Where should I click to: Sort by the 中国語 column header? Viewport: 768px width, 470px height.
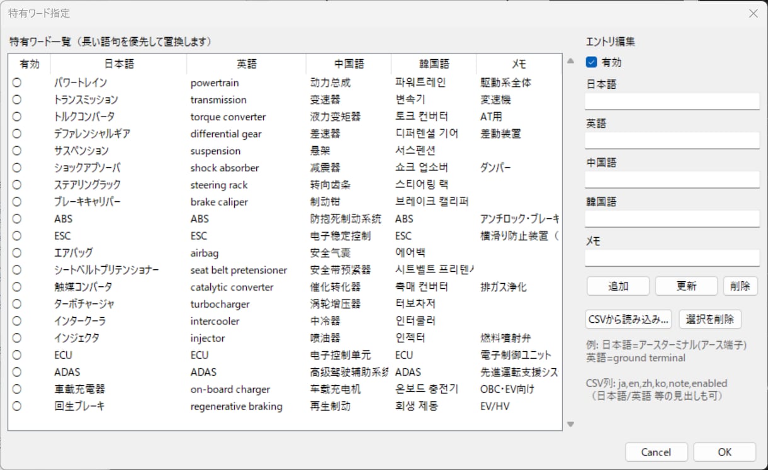[x=349, y=64]
